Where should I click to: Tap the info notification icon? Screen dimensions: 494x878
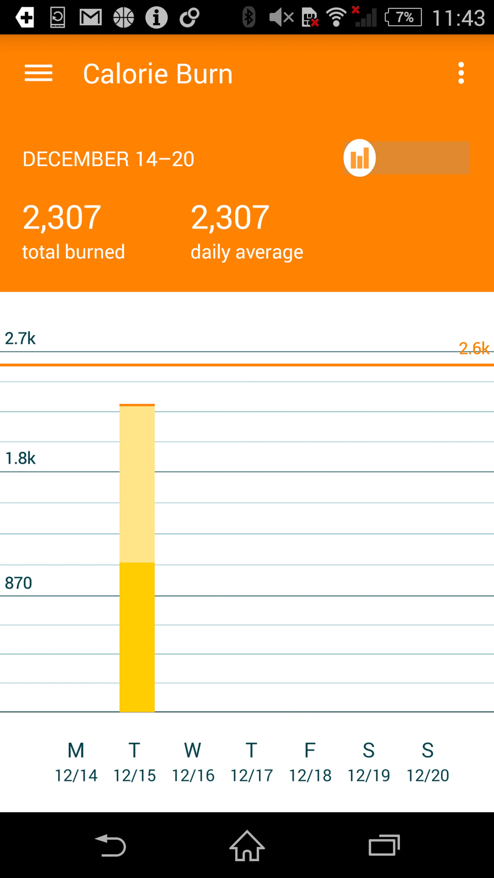(156, 17)
